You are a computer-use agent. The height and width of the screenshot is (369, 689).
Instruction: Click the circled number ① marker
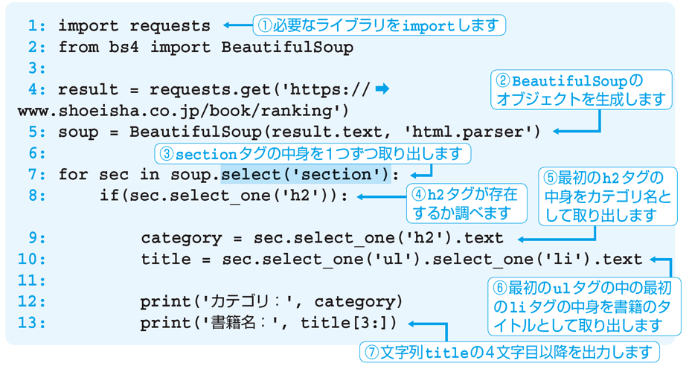(265, 25)
